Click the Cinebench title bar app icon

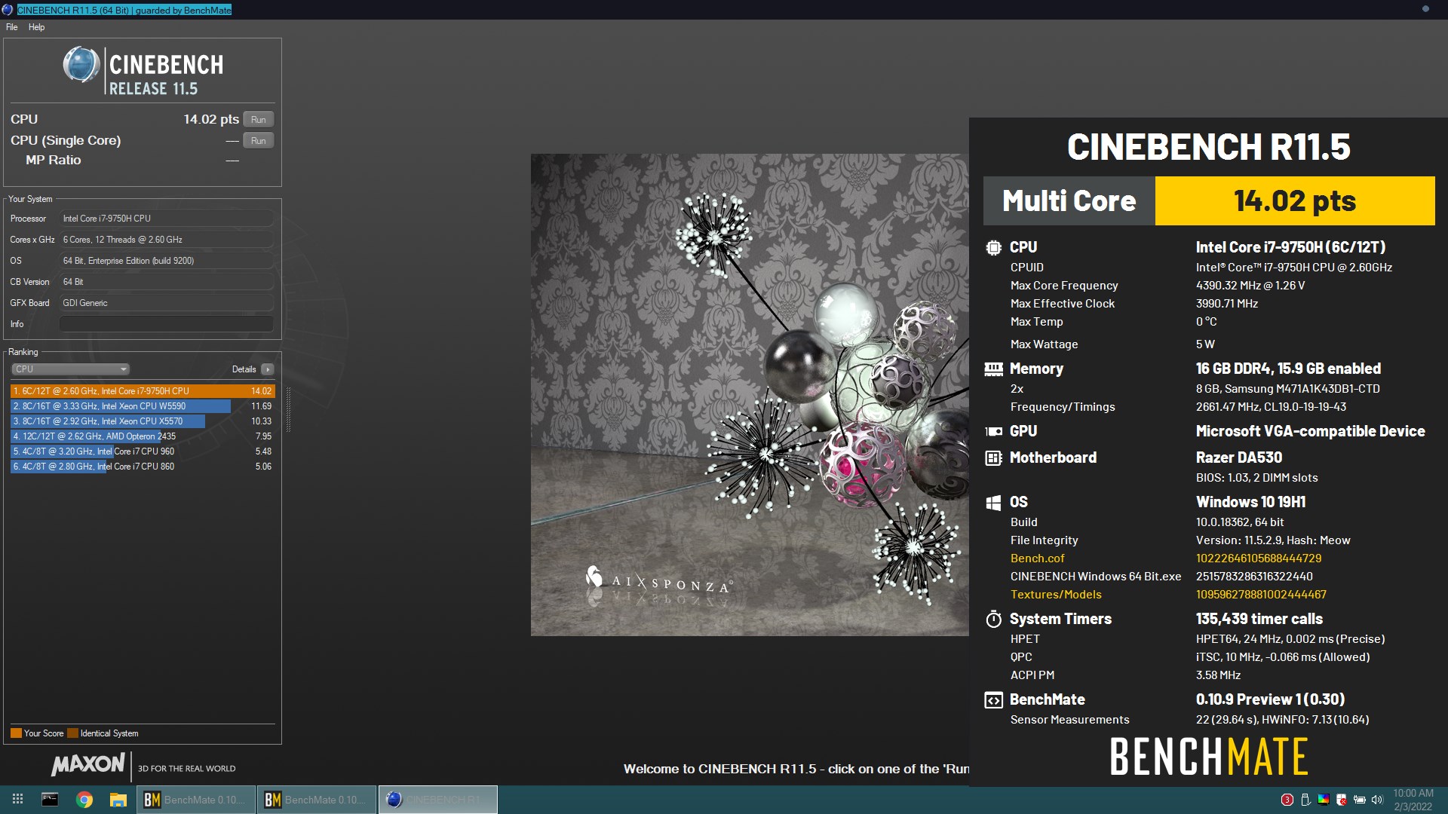pyautogui.click(x=8, y=10)
